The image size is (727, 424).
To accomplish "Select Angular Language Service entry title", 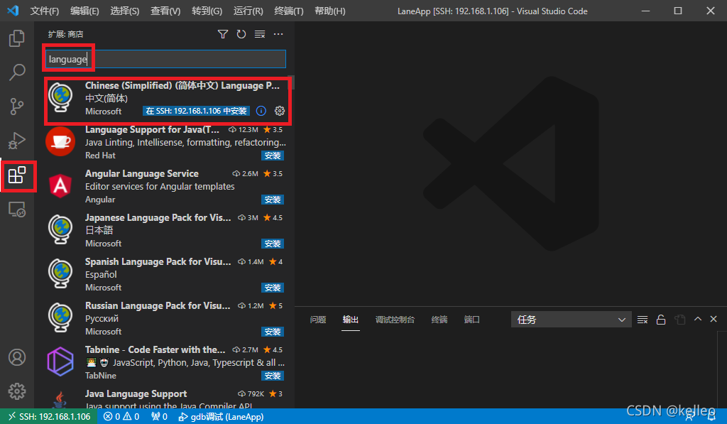I will click(142, 173).
